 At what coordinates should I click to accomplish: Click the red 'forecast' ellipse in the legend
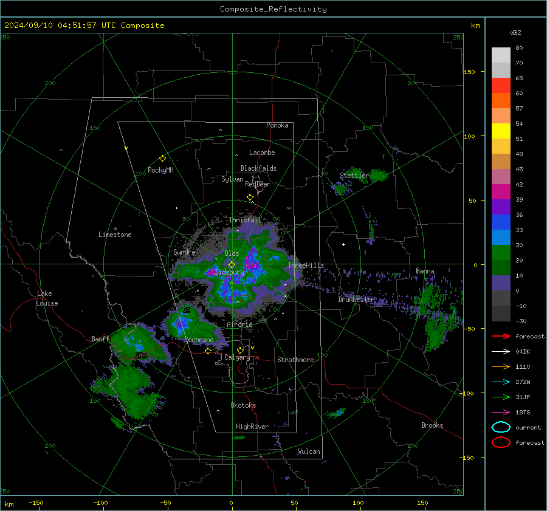tap(501, 442)
